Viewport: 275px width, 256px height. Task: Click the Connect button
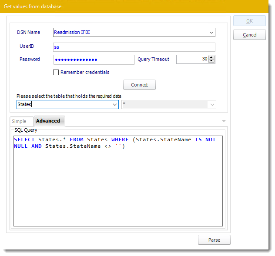(x=139, y=85)
